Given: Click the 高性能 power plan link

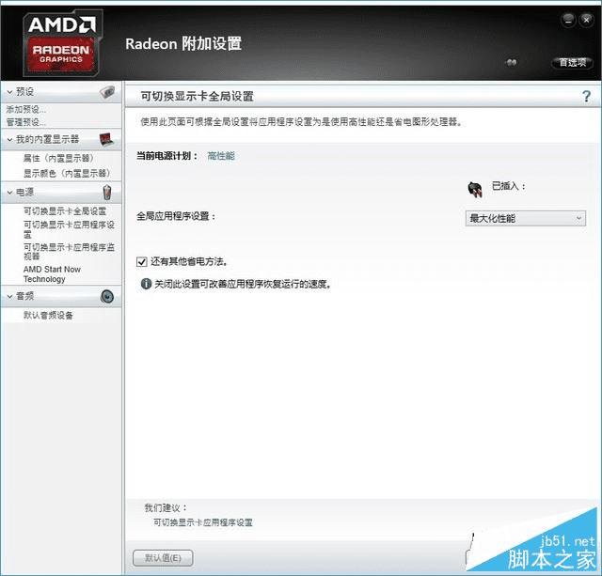Looking at the screenshot, I should coord(221,156).
